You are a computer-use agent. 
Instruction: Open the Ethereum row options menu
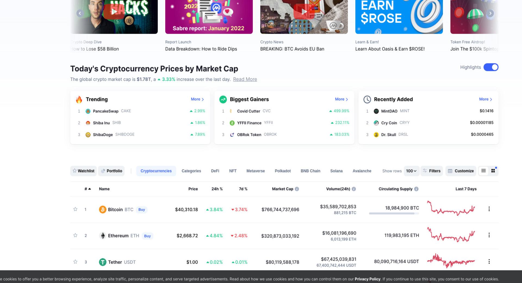(x=489, y=235)
